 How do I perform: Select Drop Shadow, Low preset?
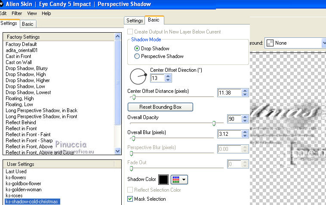click(25, 86)
